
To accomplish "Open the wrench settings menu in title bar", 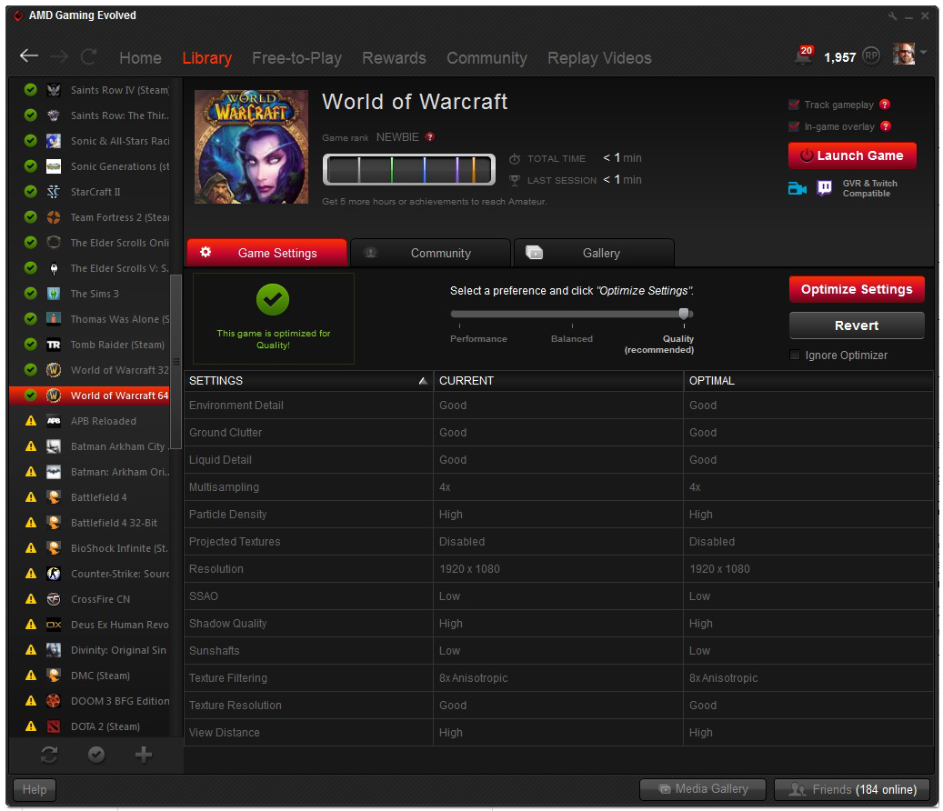I will [x=893, y=16].
